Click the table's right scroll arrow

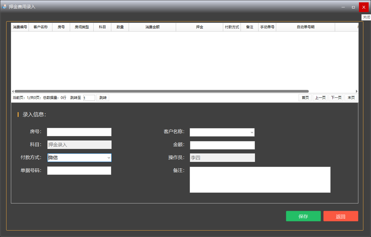pos(357,91)
